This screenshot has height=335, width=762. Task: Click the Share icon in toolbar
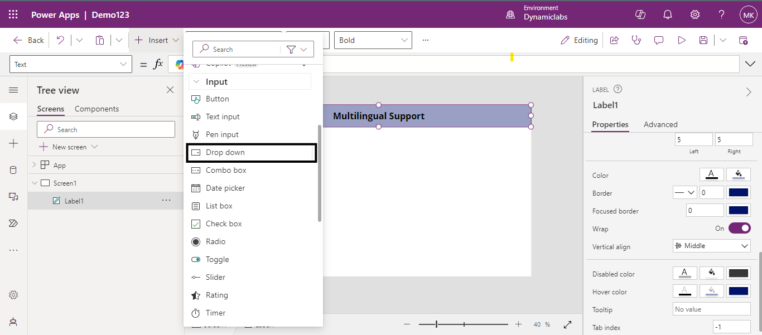click(x=614, y=40)
